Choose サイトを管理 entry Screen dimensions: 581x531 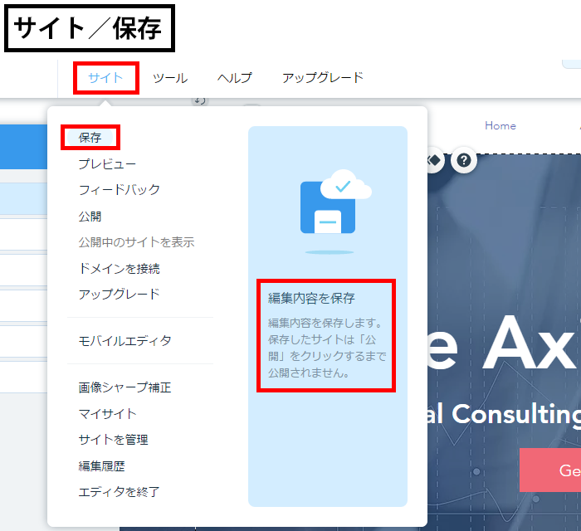[113, 440]
